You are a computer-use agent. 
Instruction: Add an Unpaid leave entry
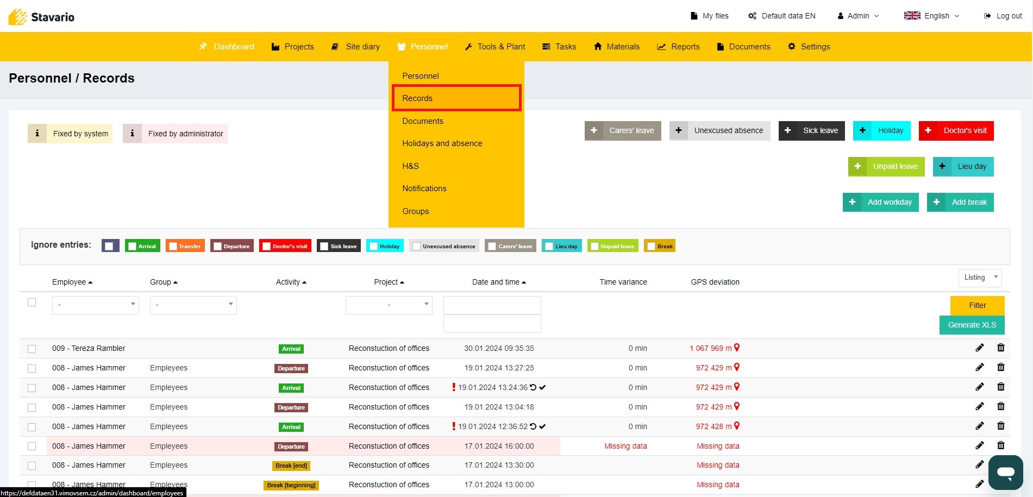(886, 166)
